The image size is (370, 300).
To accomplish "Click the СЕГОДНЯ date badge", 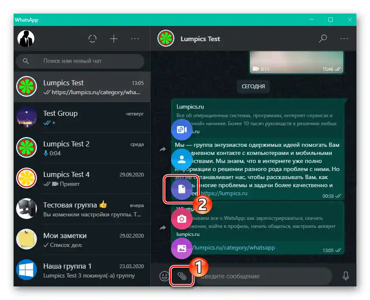I will [253, 87].
